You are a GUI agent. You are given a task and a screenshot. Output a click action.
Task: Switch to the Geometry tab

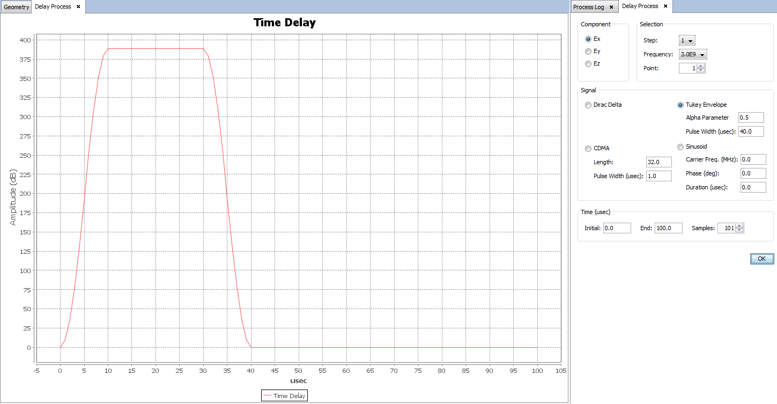pyautogui.click(x=16, y=7)
